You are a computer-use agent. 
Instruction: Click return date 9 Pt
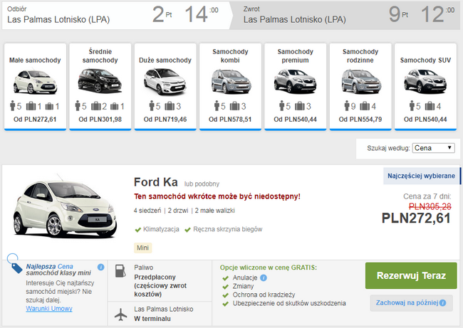[398, 14]
